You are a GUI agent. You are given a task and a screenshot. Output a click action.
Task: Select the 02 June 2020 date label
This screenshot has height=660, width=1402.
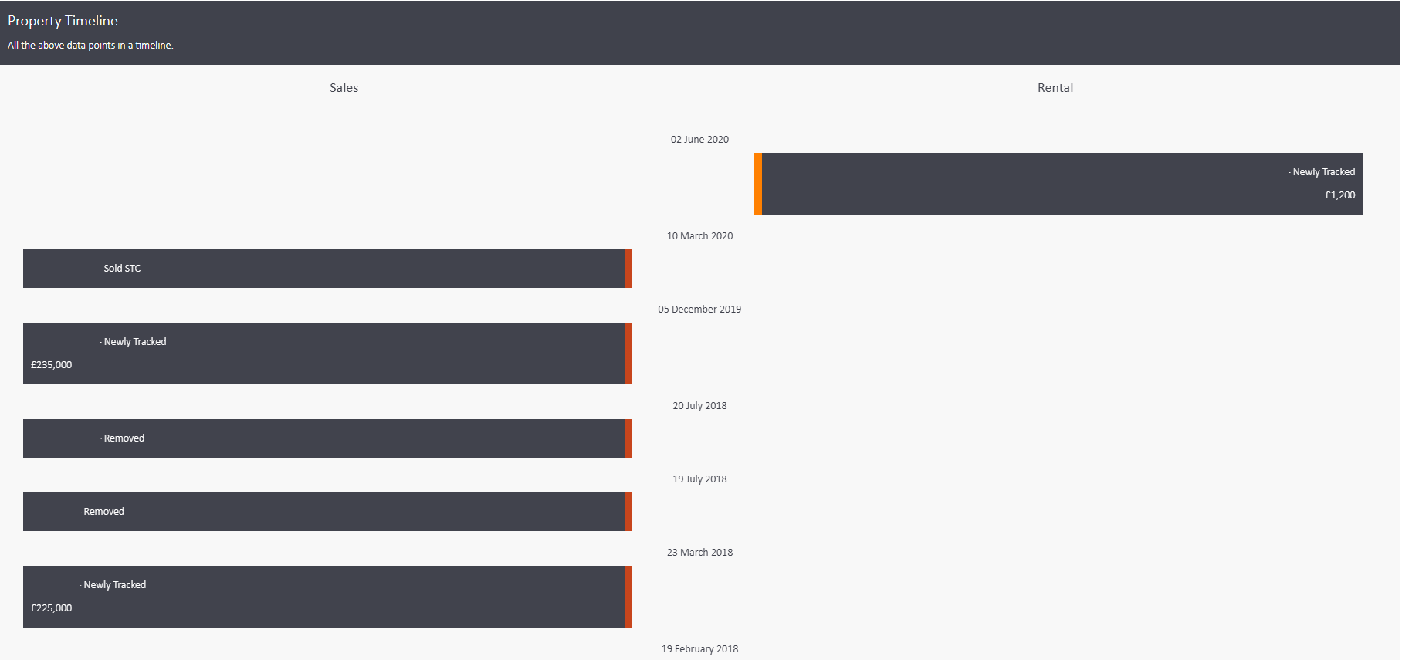coord(699,140)
